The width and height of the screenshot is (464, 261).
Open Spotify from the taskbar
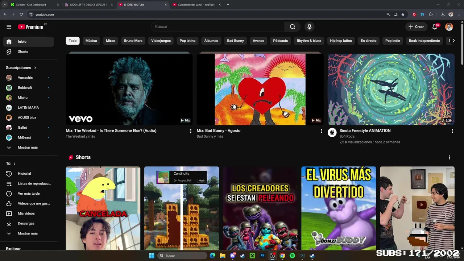point(292,256)
